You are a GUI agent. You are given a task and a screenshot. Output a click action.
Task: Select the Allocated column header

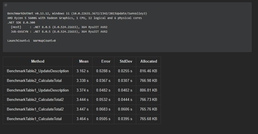point(149,61)
